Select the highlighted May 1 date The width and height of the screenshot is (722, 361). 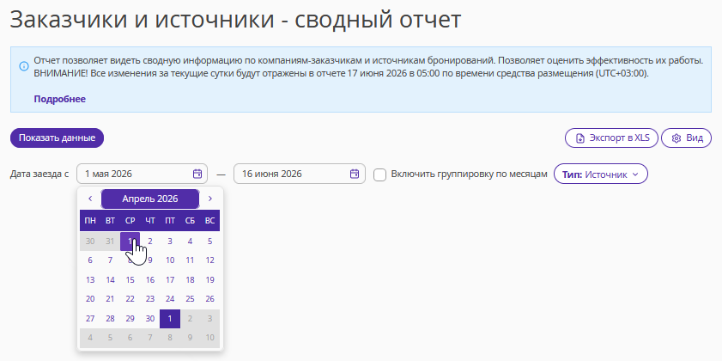tap(170, 319)
